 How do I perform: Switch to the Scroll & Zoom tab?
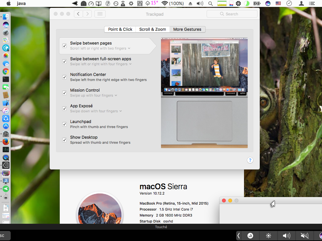[x=153, y=29]
